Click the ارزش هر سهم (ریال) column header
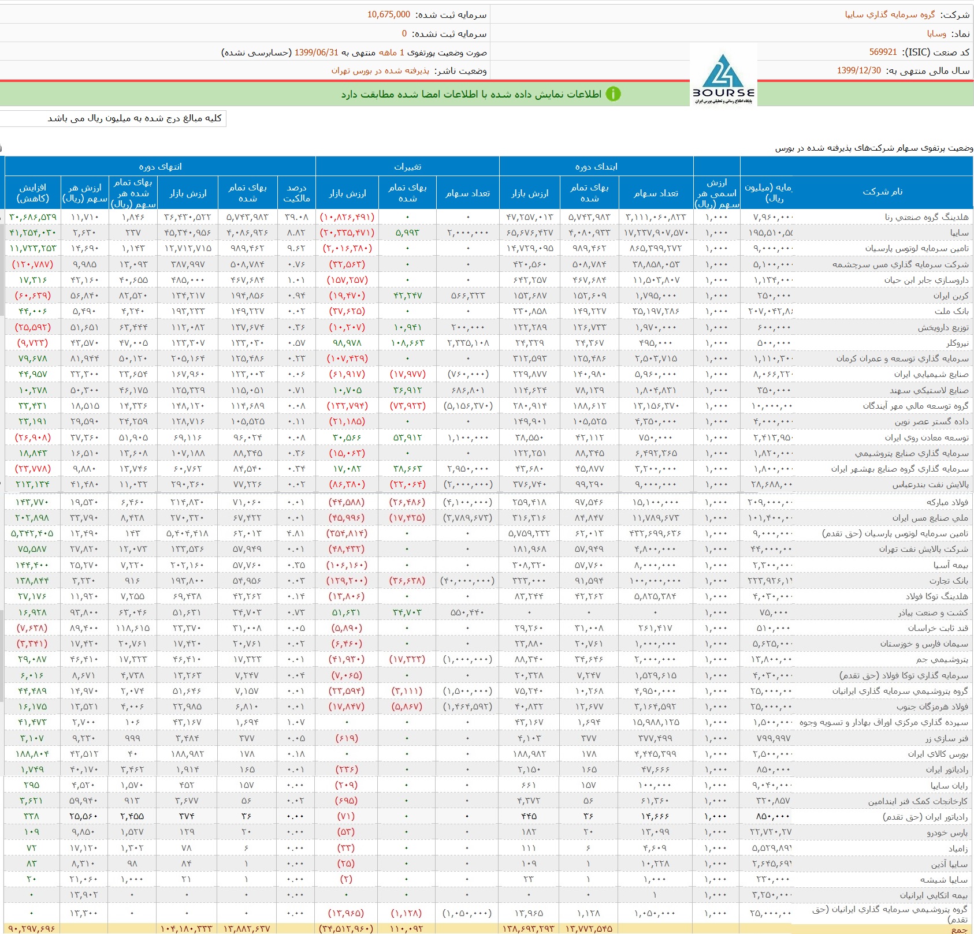The height and width of the screenshot is (934, 974). pyautogui.click(x=84, y=193)
